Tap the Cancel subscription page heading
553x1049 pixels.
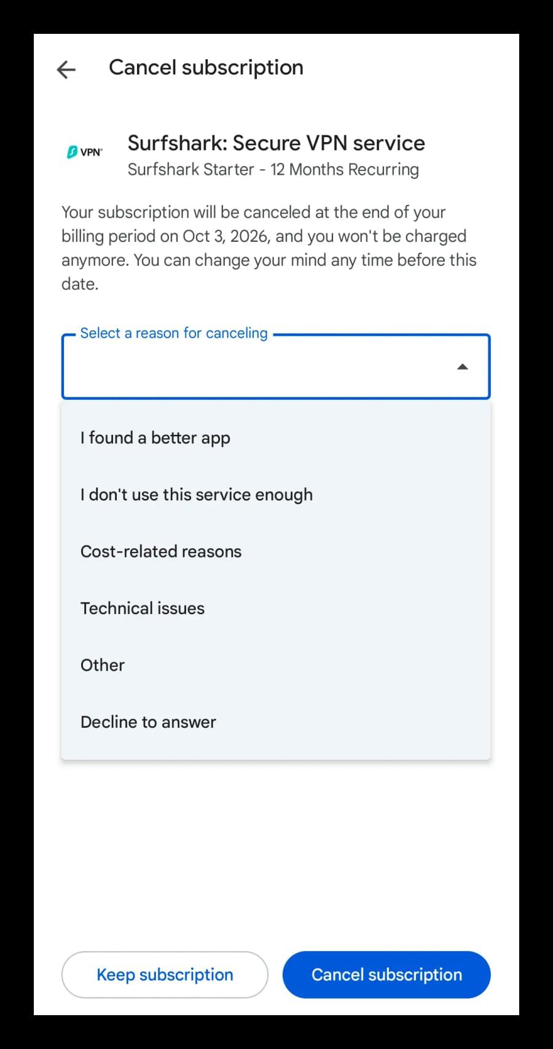coord(206,67)
